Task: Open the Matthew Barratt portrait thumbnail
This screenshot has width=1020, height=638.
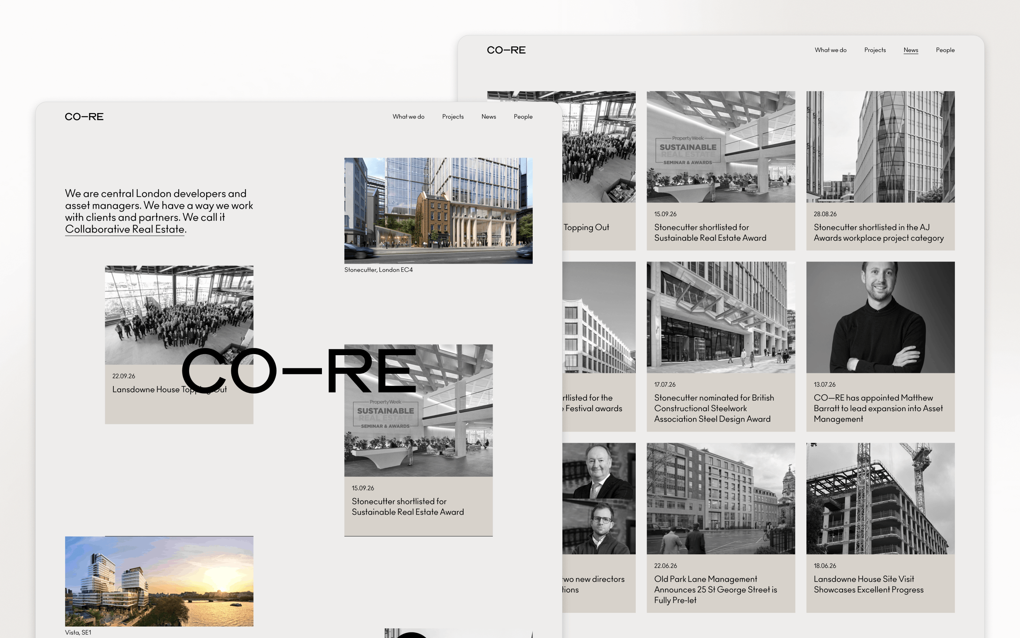Action: tap(880, 317)
